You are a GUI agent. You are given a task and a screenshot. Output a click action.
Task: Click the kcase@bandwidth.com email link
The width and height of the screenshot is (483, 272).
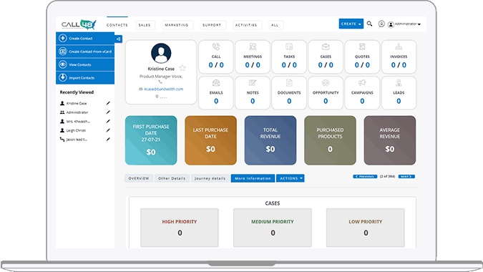[164, 89]
